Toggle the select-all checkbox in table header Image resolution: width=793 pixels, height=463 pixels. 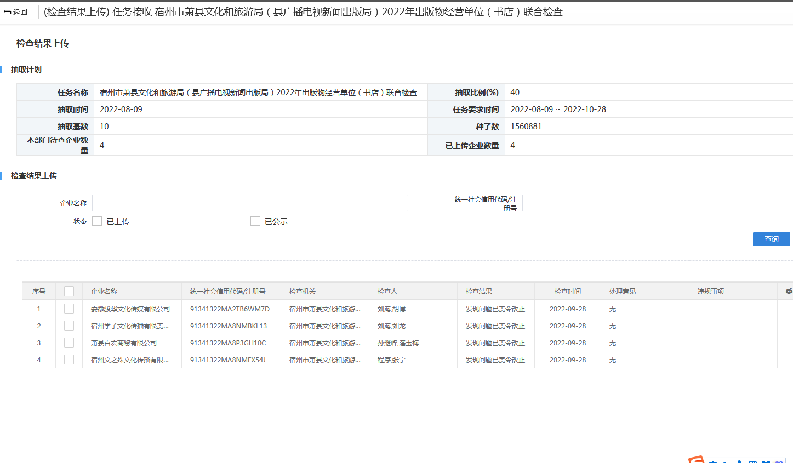[69, 292]
